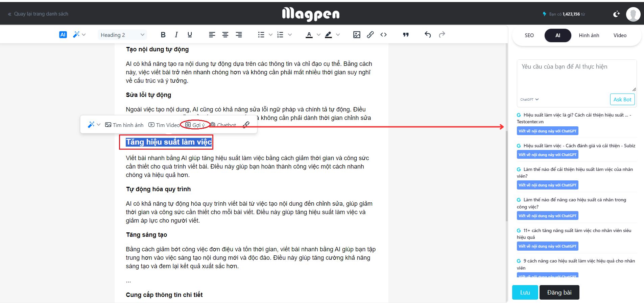Insert an image from toolbar
The width and height of the screenshot is (644, 303).
click(x=357, y=34)
